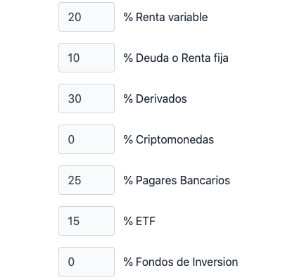Click the percent symbol beside ETF
The height and width of the screenshot is (280, 285).
point(128,221)
